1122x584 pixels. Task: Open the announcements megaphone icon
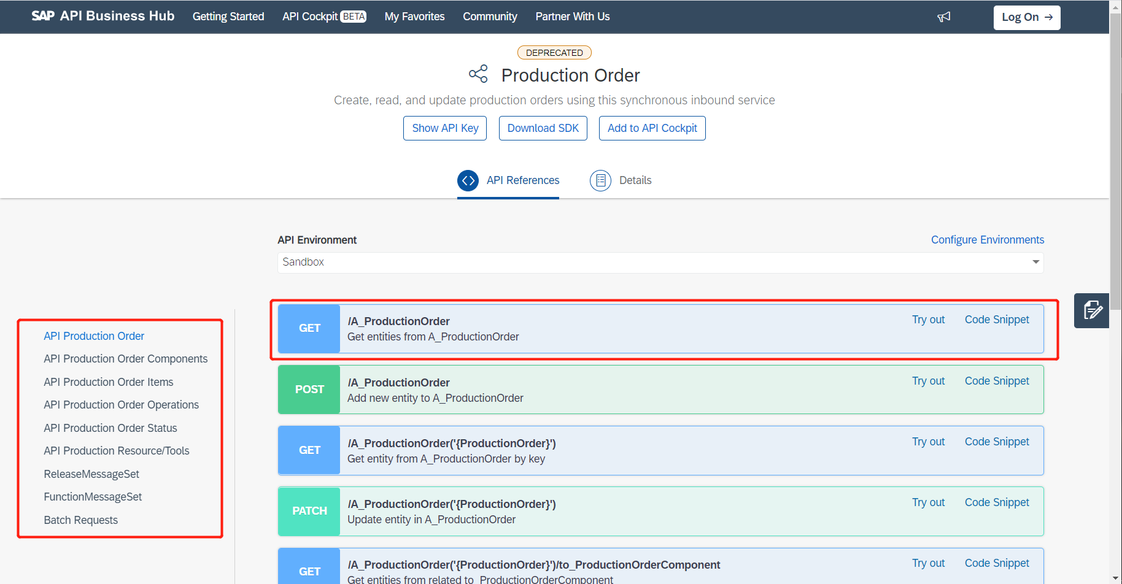tap(944, 17)
